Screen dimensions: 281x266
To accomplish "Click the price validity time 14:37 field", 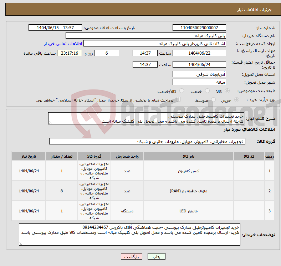I will coord(145,64).
